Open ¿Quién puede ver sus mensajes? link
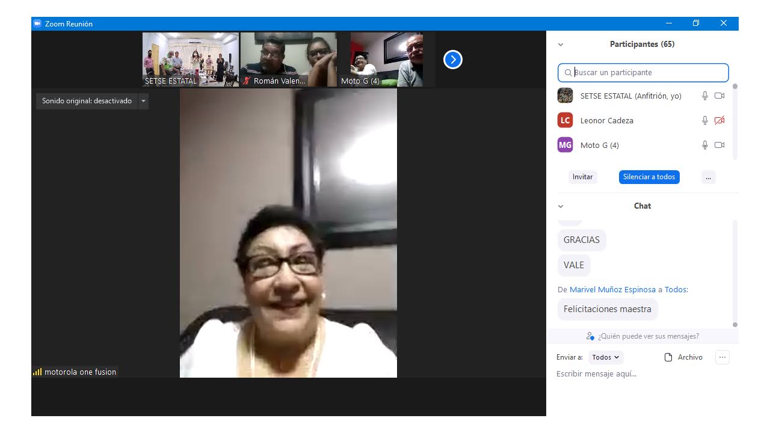The width and height of the screenshot is (770, 433). click(643, 336)
